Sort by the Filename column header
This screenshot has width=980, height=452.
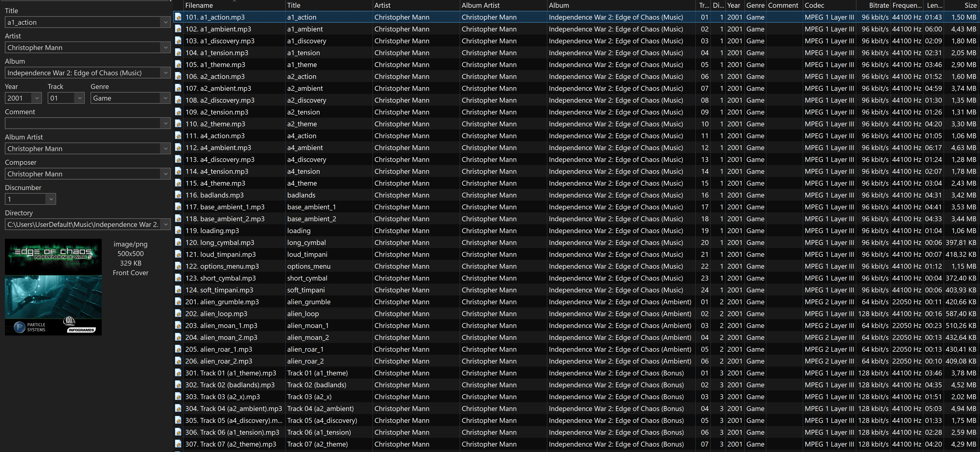pos(199,5)
